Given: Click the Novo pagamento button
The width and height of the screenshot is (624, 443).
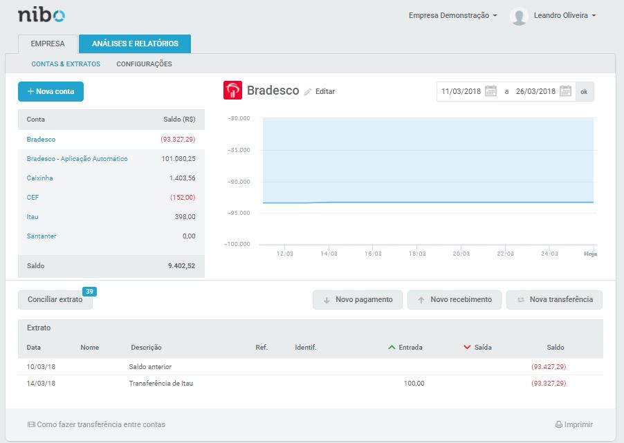Looking at the screenshot, I should [x=358, y=300].
